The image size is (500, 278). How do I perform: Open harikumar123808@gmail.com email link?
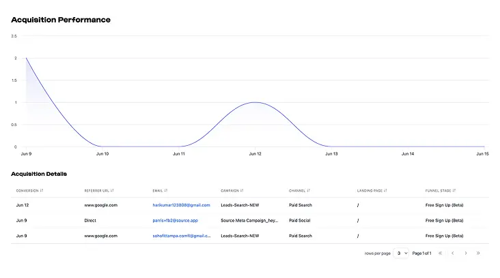point(181,205)
